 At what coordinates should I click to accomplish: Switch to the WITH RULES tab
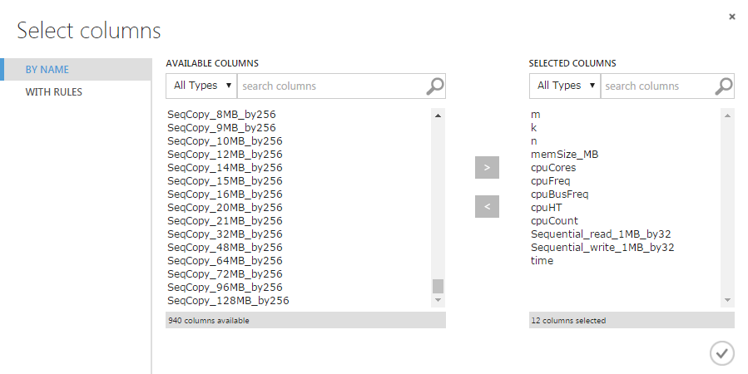(x=54, y=92)
